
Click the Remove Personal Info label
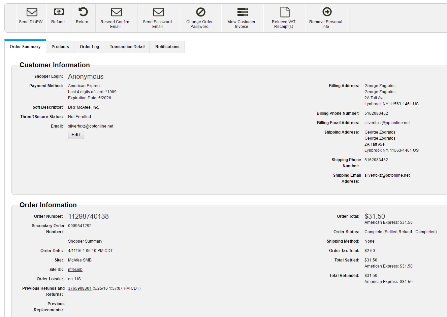coord(326,24)
